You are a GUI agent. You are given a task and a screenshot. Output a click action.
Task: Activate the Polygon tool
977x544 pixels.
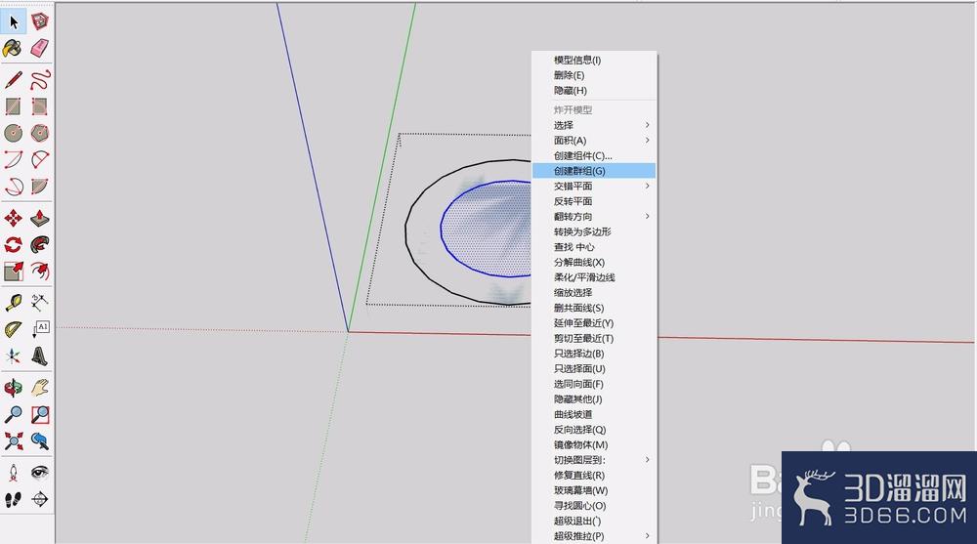(x=40, y=133)
